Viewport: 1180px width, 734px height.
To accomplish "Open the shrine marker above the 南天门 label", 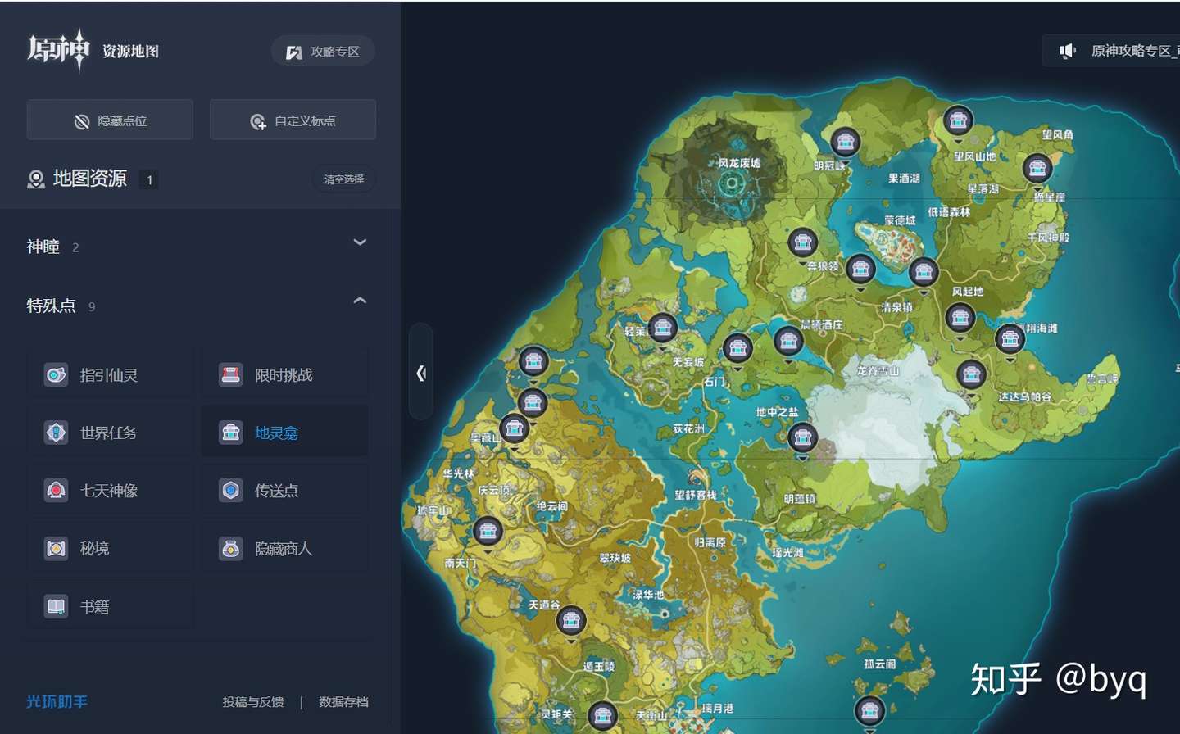I will (488, 532).
